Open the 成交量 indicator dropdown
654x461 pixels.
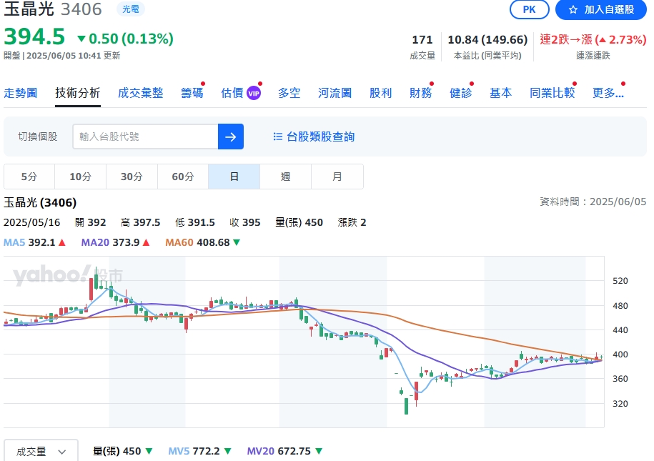[x=41, y=451]
